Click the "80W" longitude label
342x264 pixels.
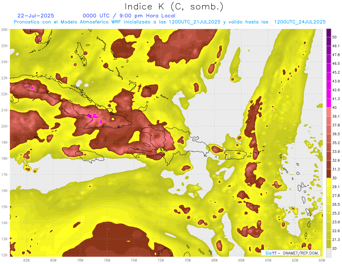coord(53,260)
